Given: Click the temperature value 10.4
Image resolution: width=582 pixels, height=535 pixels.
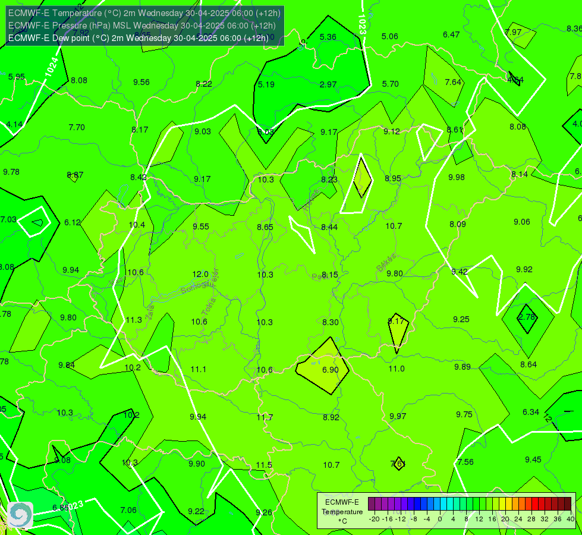Looking at the screenshot, I should (x=137, y=225).
